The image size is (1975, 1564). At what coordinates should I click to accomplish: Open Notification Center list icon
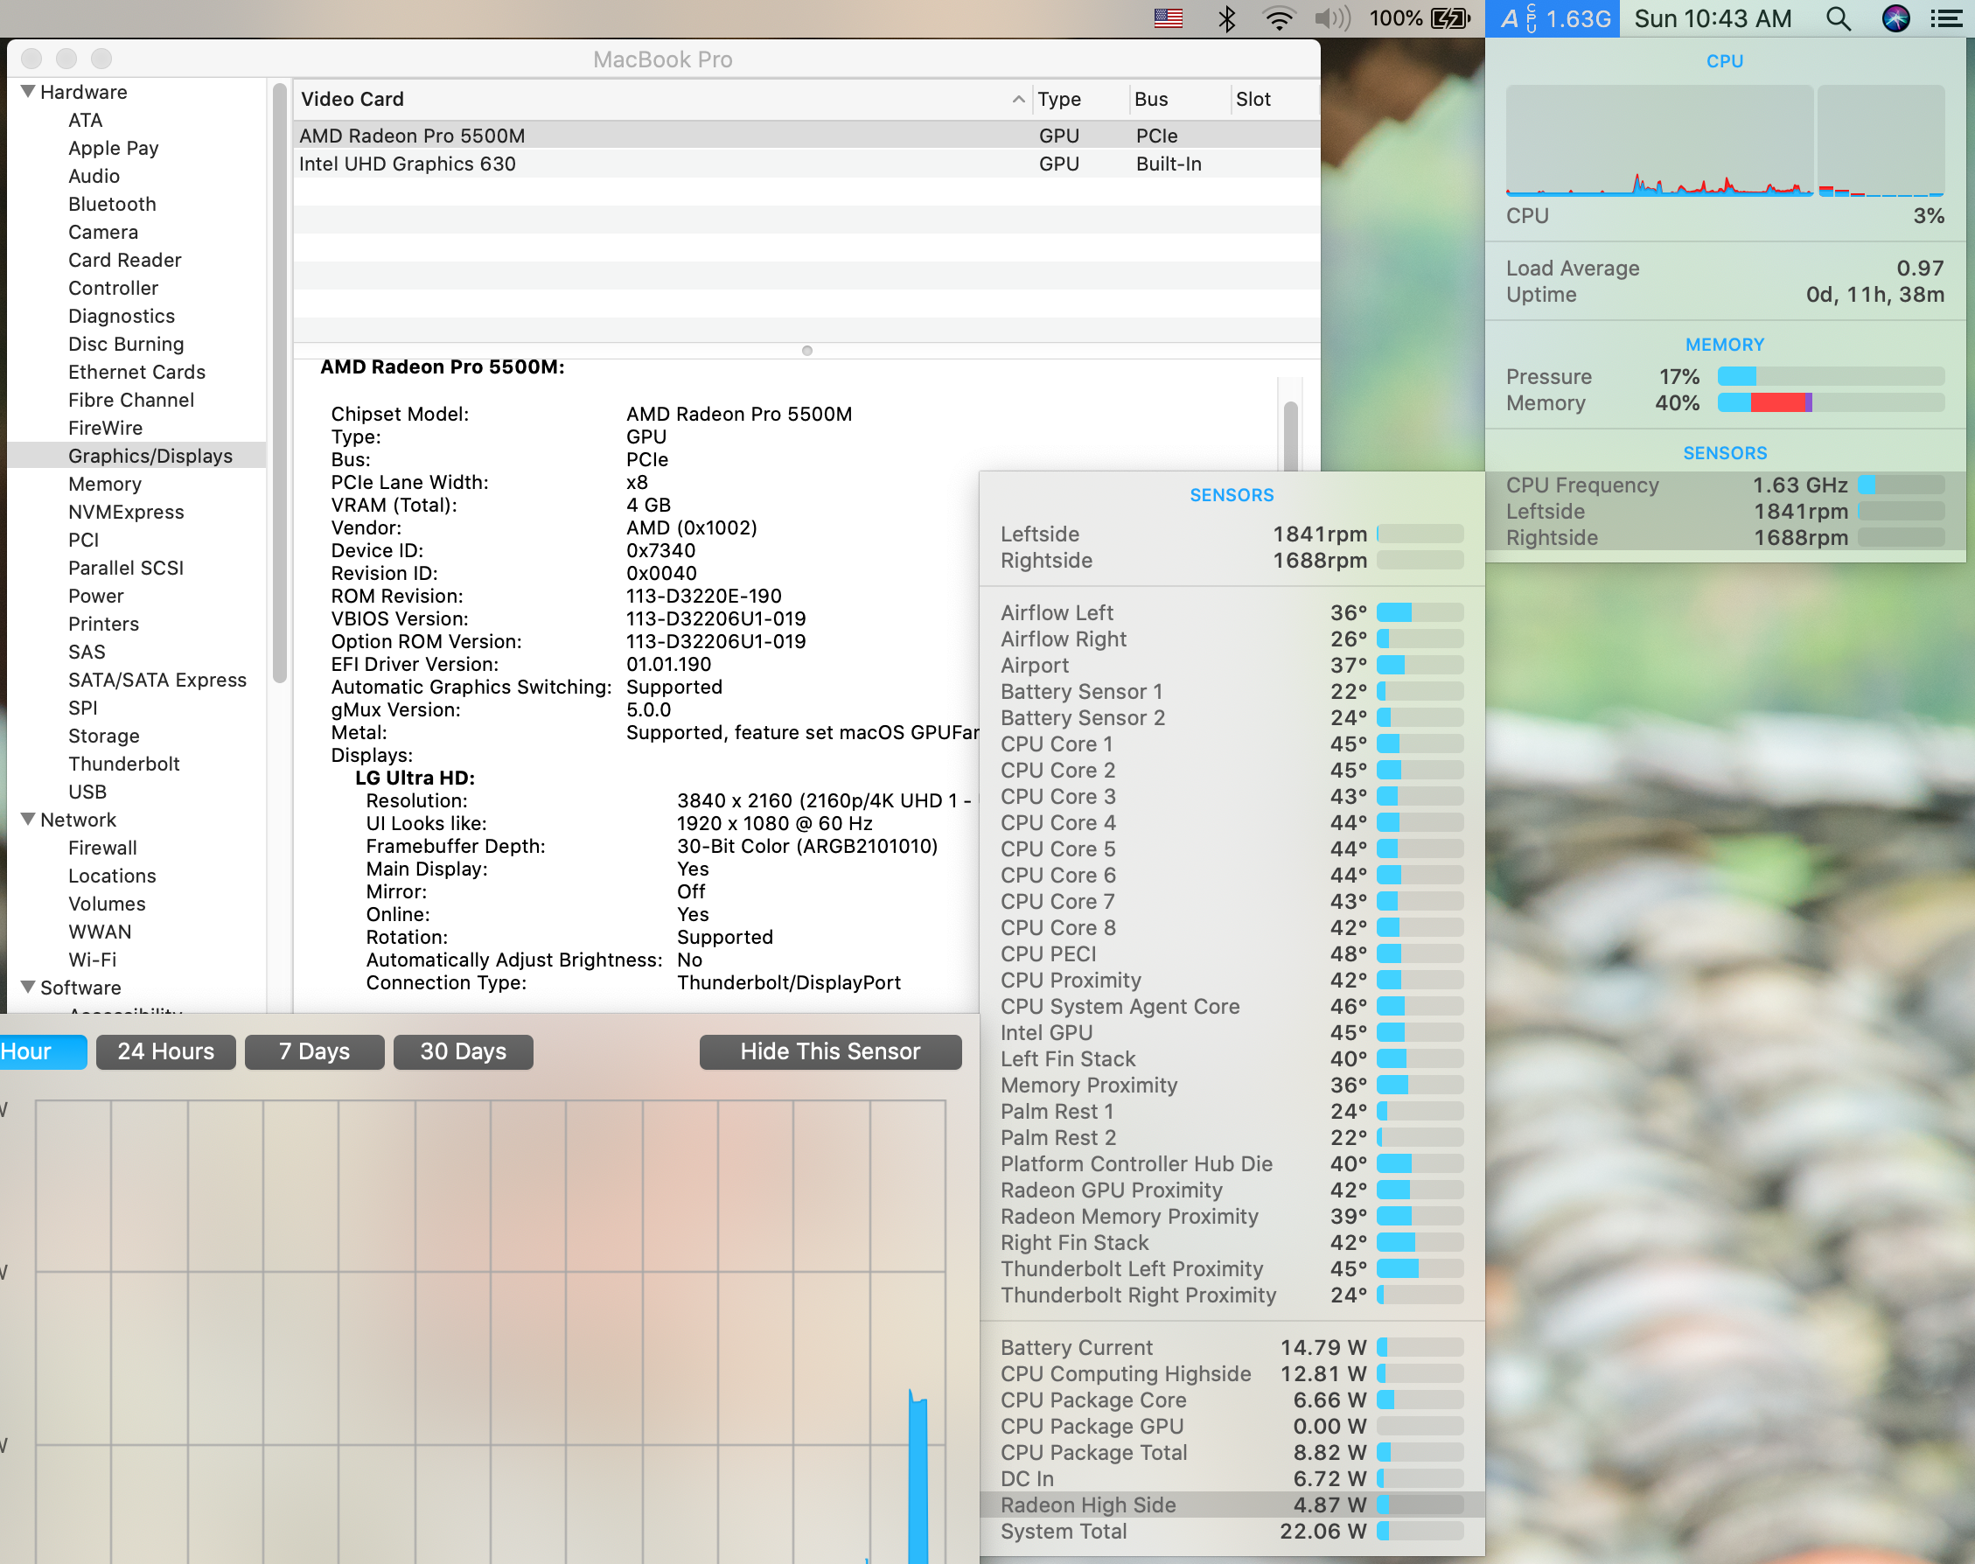(1947, 18)
